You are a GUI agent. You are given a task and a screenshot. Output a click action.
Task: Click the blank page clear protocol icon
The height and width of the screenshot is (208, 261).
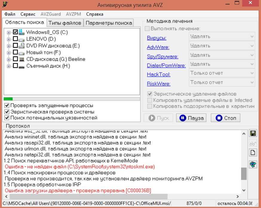253,152
